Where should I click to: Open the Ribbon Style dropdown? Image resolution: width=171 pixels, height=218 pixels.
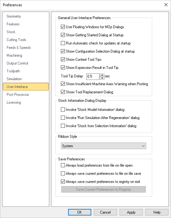pos(104,146)
